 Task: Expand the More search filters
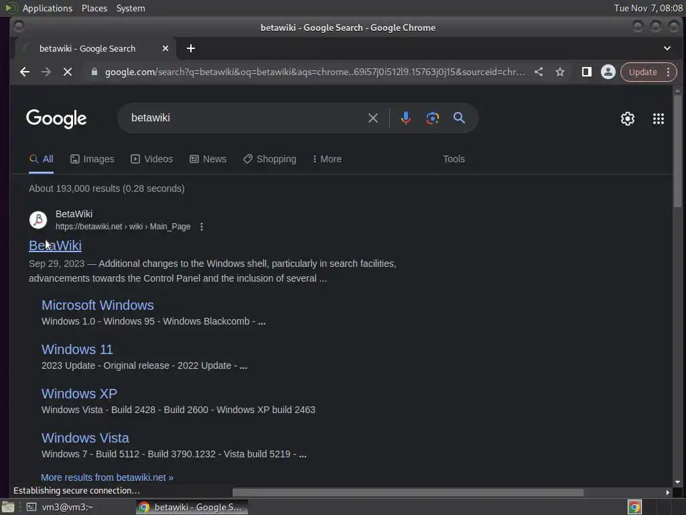point(327,159)
